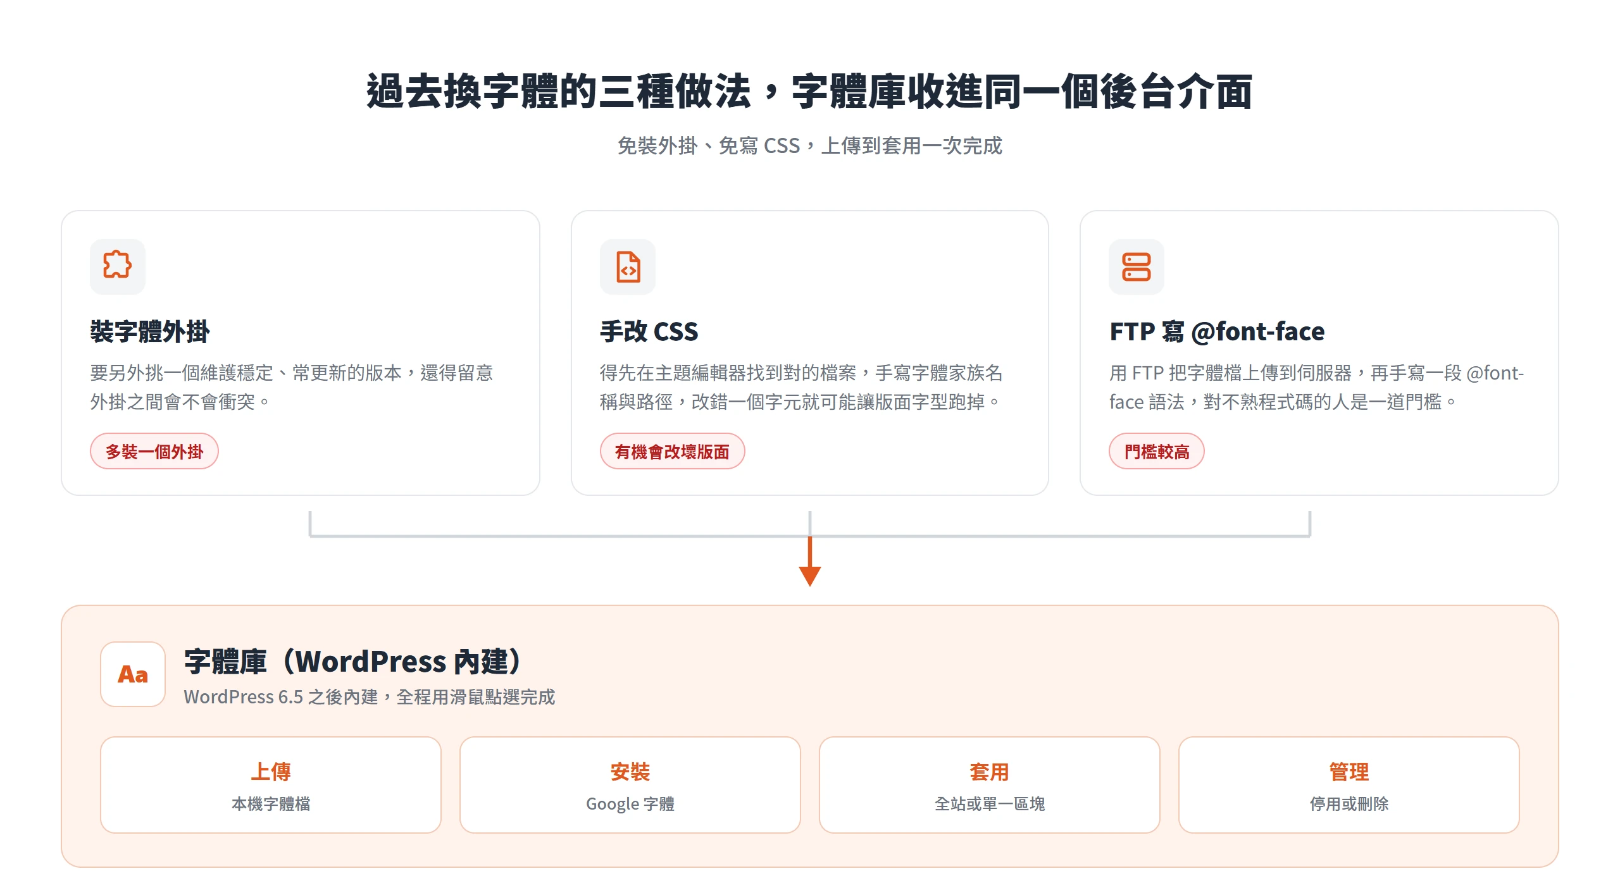Click the 有機會改壞版面 tag
This screenshot has height=883, width=1620.
(672, 451)
